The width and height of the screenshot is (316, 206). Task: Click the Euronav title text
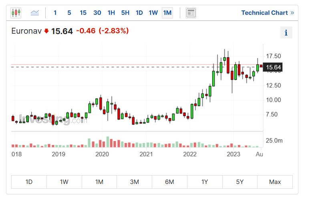point(26,31)
